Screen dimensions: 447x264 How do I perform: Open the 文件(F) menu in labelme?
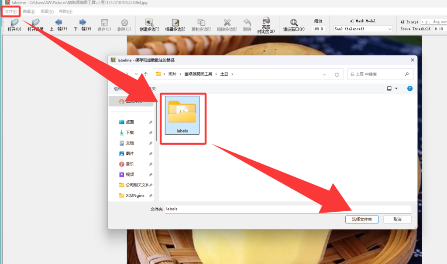[x=11, y=11]
